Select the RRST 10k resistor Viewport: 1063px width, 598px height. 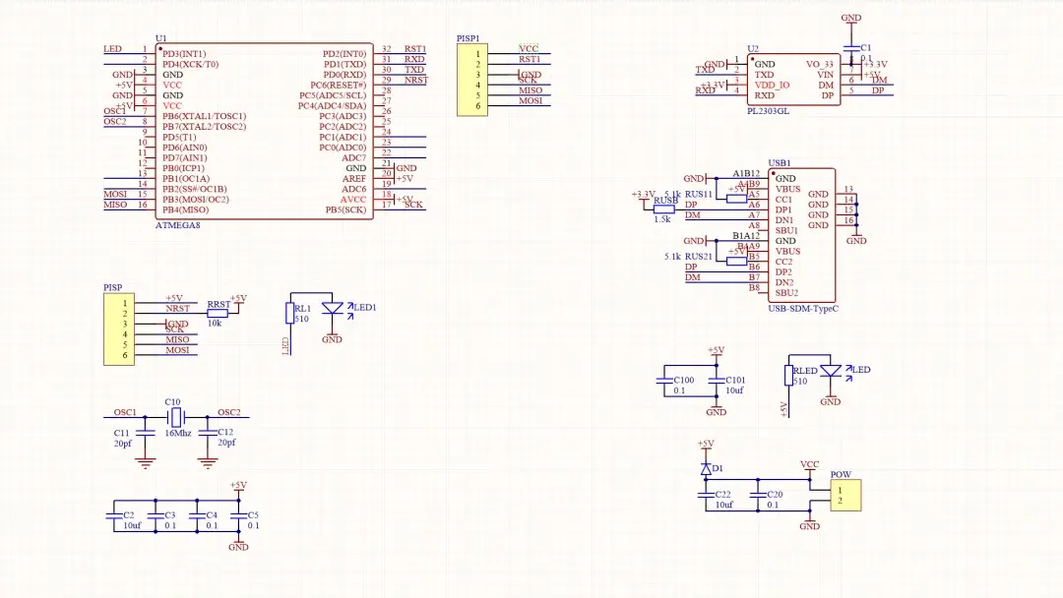(x=217, y=314)
